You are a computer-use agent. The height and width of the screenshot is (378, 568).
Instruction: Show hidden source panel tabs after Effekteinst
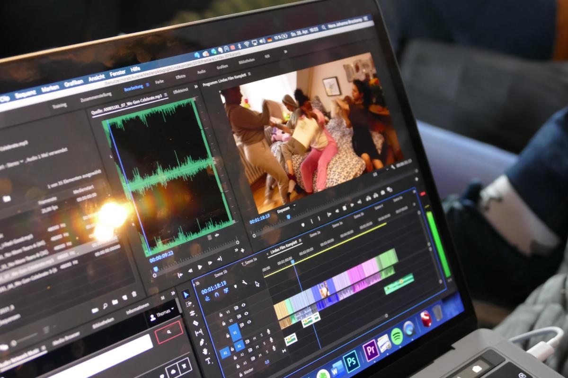pyautogui.click(x=195, y=86)
